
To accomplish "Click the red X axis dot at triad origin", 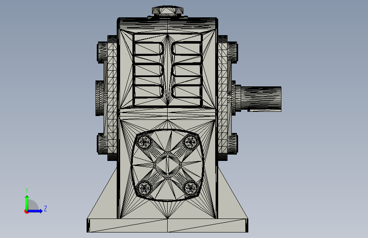I will [x=26, y=211].
